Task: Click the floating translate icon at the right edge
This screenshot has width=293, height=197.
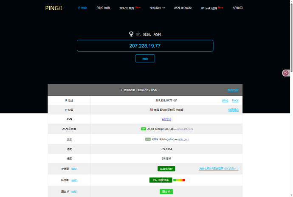Action: pos(286,73)
